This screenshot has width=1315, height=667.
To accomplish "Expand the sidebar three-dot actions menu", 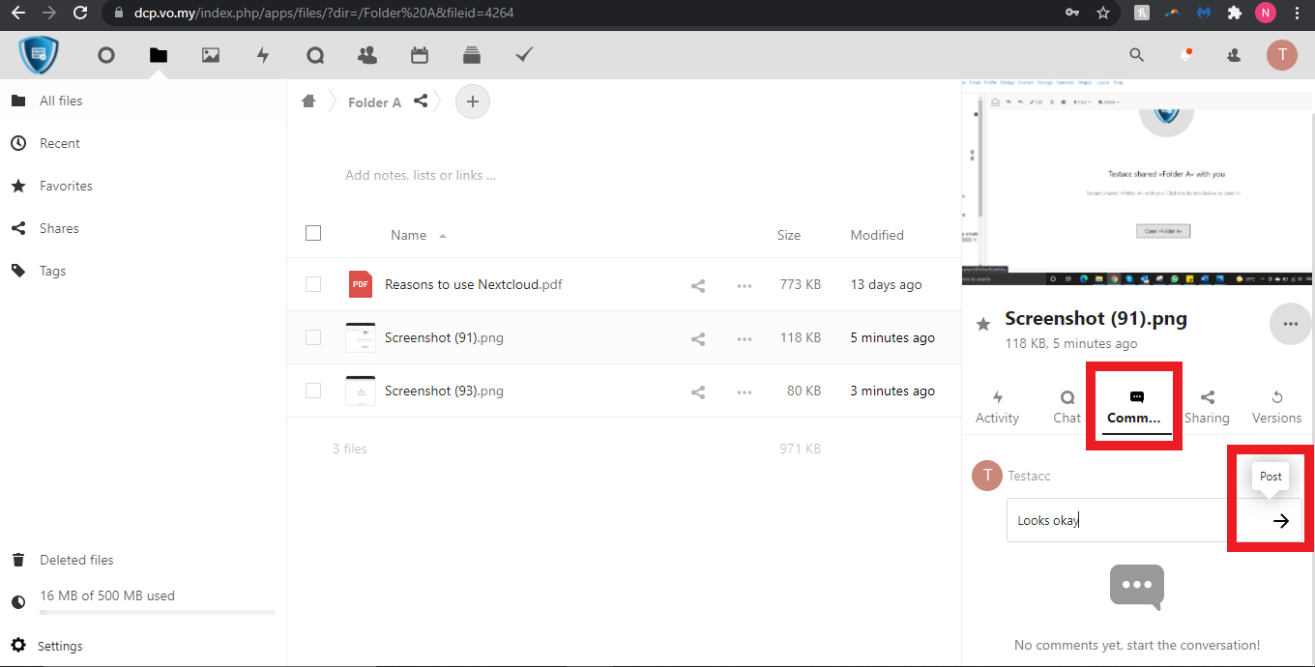I will pos(1290,324).
